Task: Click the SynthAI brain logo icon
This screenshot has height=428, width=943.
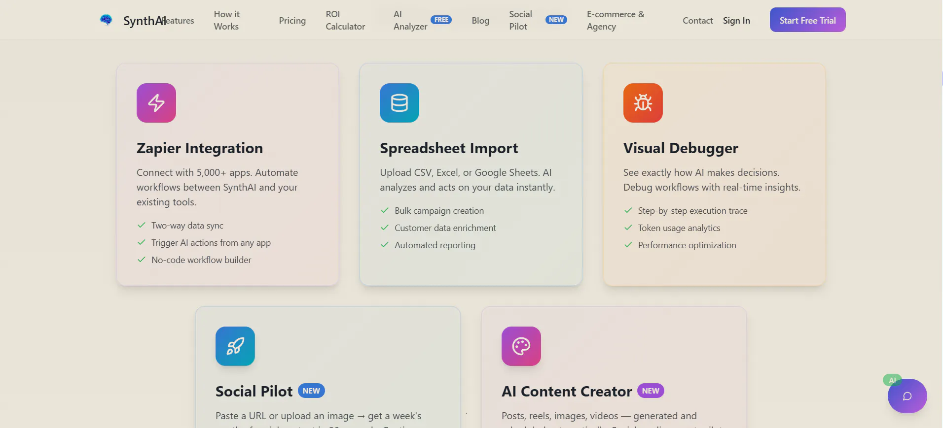Action: [106, 20]
